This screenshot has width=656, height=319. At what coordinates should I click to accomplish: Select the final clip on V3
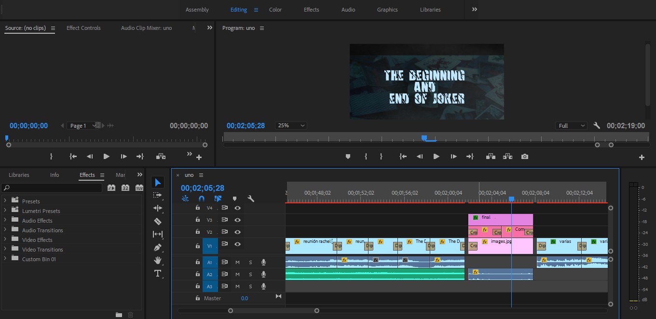[x=500, y=219]
